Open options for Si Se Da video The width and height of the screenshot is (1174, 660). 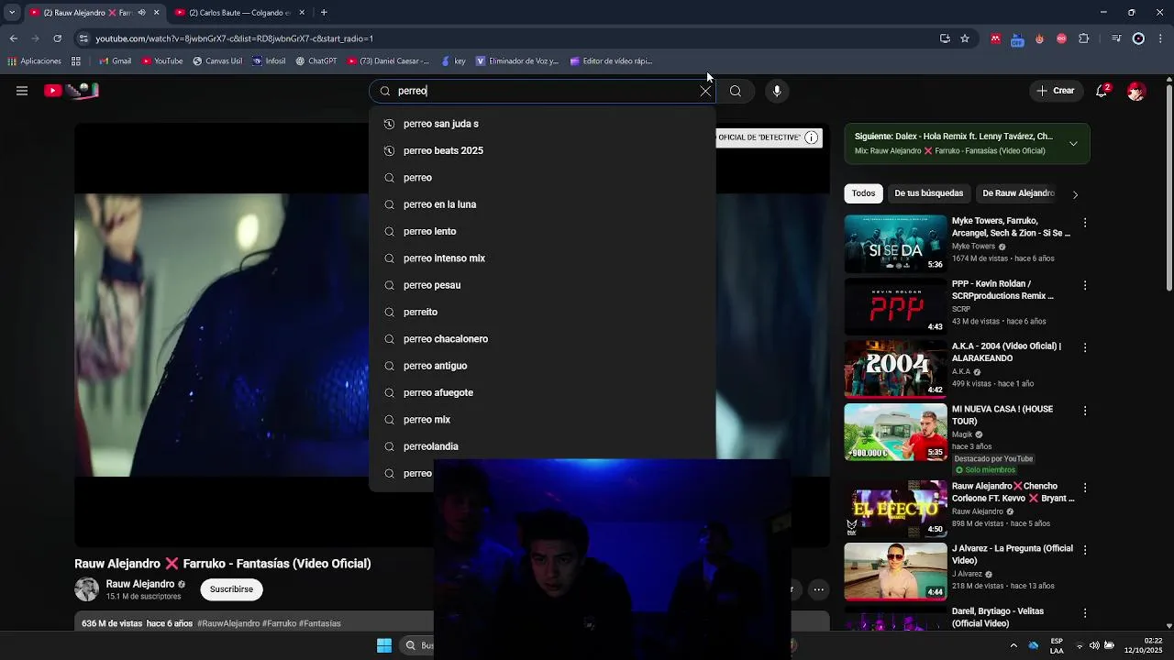click(1085, 223)
